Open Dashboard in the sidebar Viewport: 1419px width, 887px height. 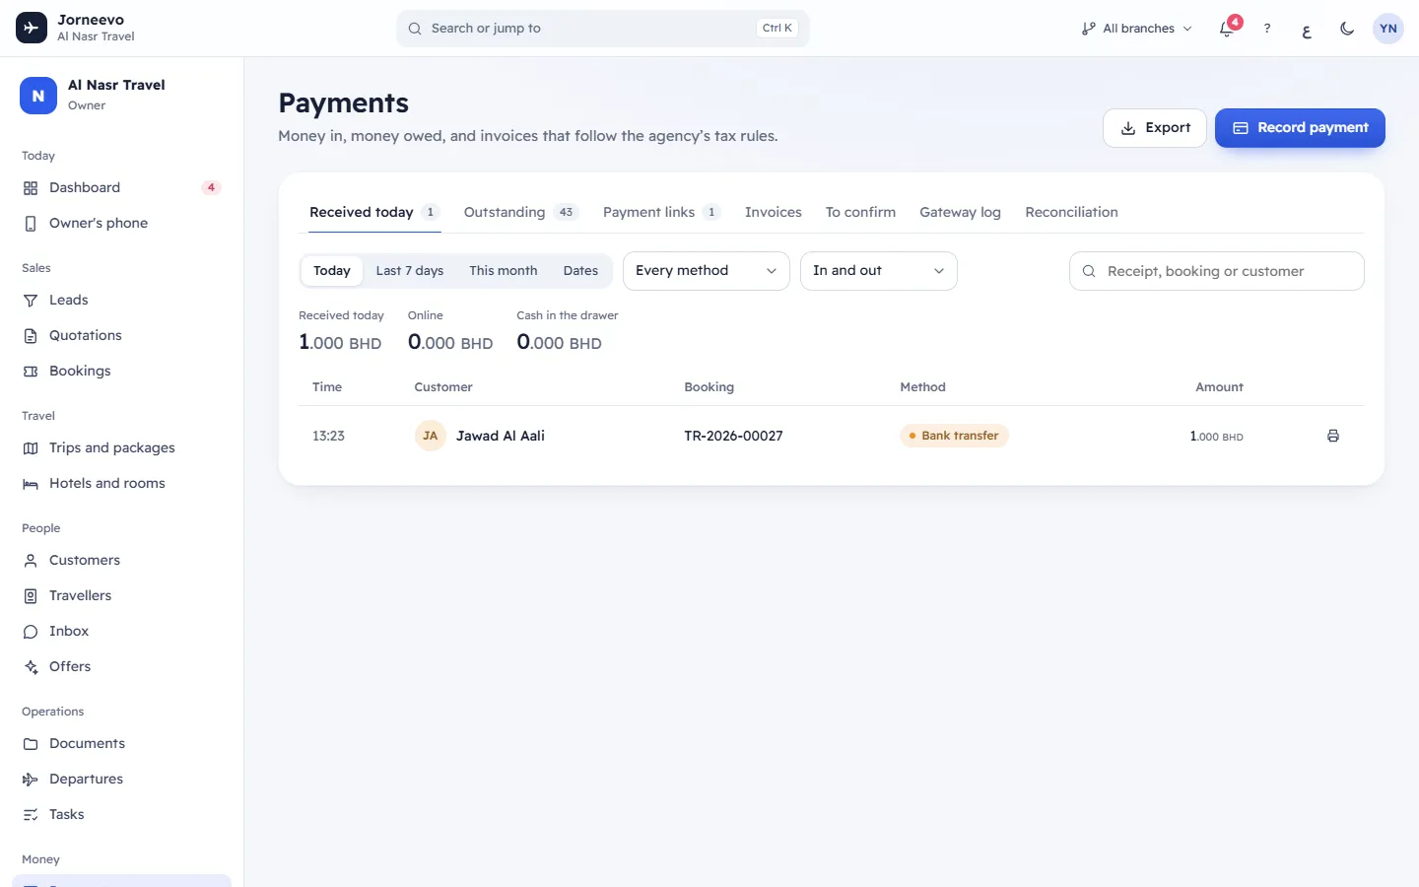121,187
